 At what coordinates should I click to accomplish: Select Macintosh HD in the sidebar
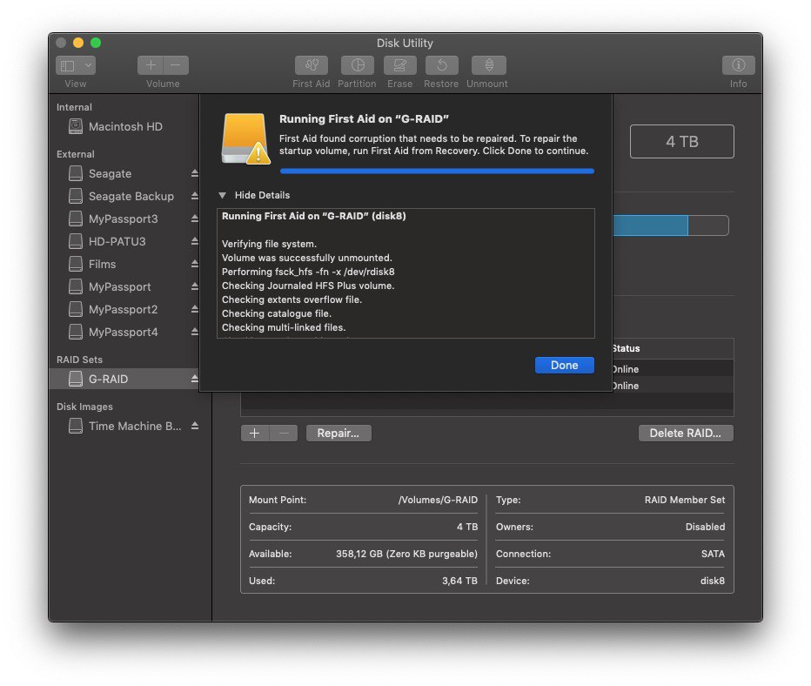[x=125, y=127]
